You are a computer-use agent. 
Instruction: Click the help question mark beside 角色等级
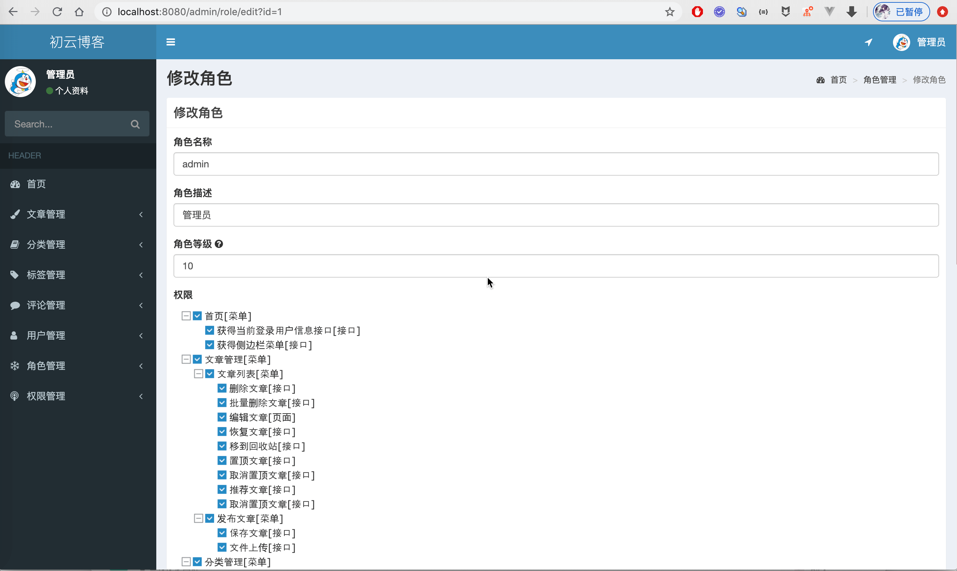click(x=219, y=244)
